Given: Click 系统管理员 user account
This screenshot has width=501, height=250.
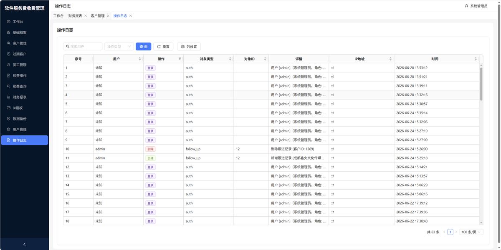Looking at the screenshot, I should [x=476, y=6].
